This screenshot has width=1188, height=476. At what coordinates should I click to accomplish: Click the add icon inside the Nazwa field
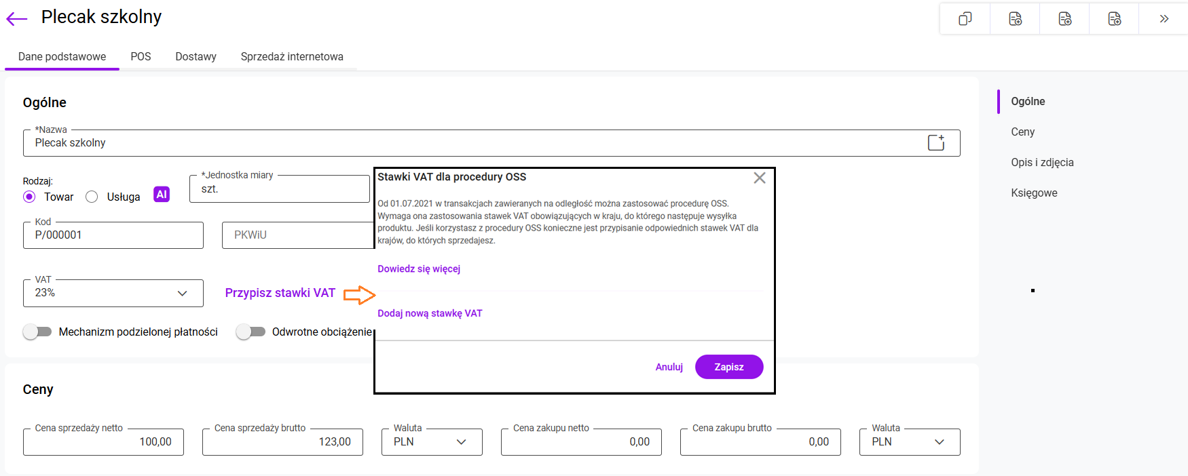pos(936,142)
